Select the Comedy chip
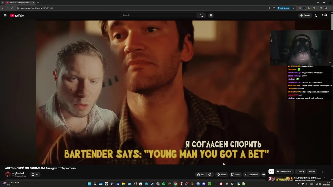 pyautogui.click(x=300, y=171)
